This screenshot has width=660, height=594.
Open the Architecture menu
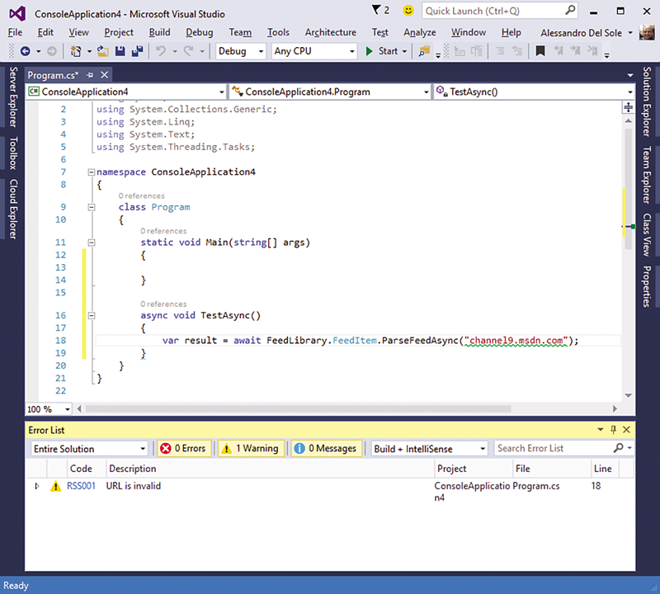[x=331, y=32]
